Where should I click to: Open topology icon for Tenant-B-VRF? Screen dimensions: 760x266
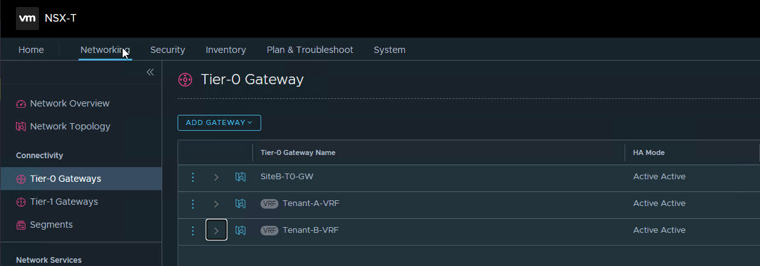point(240,230)
